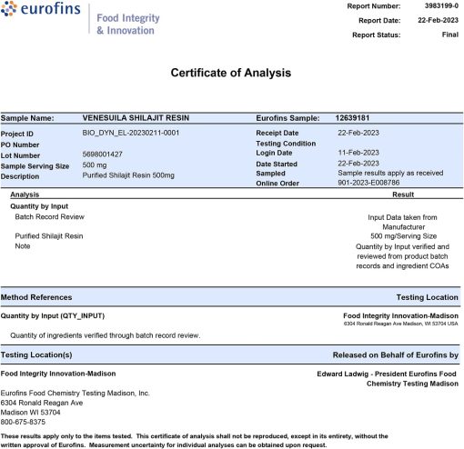Click the Eurofins logo icon
The height and width of the screenshot is (449, 464).
click(8, 8)
